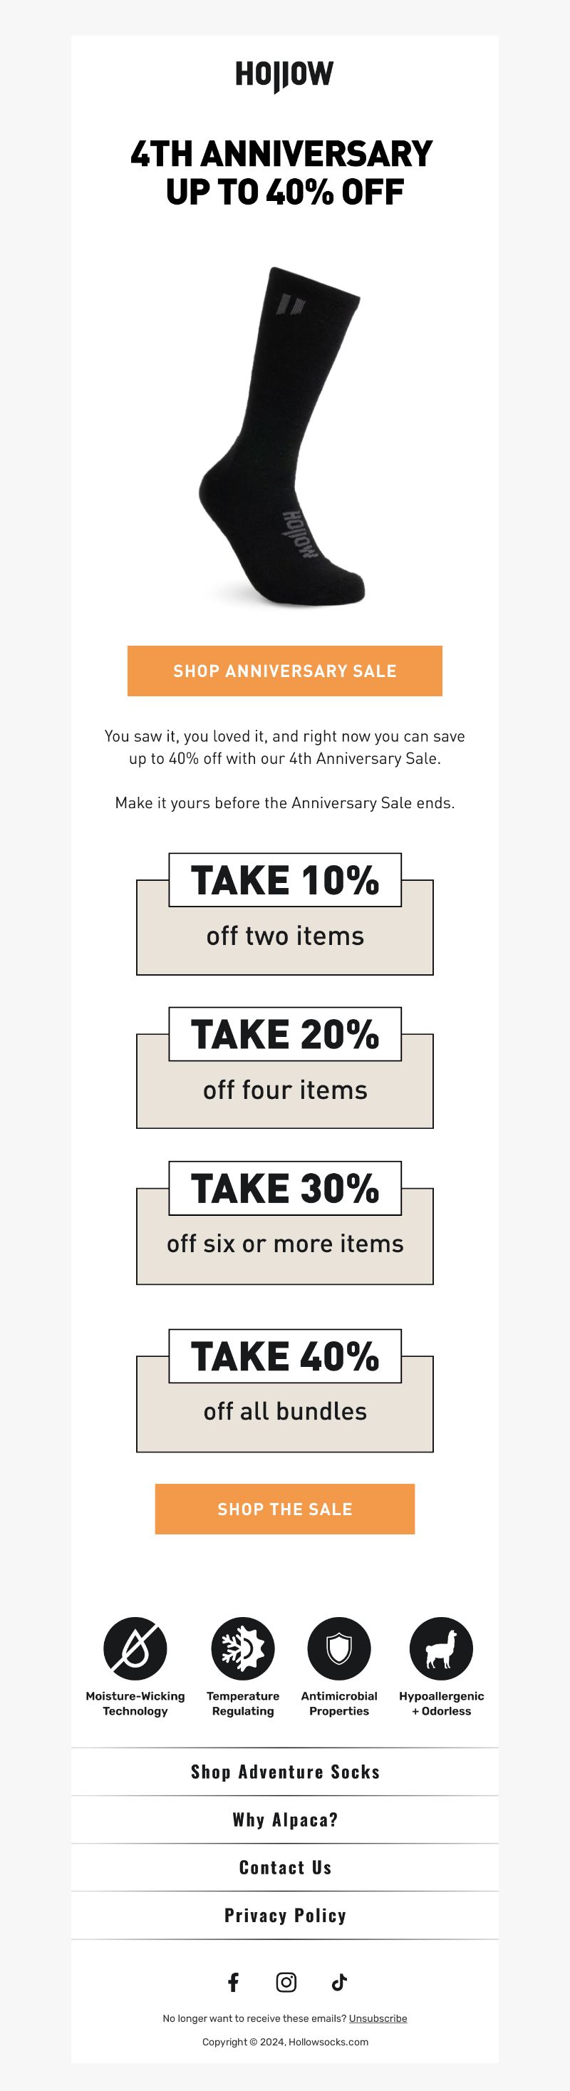
Task: Click the Moisture-Wicking Technology droplet icon
Action: (135, 1648)
